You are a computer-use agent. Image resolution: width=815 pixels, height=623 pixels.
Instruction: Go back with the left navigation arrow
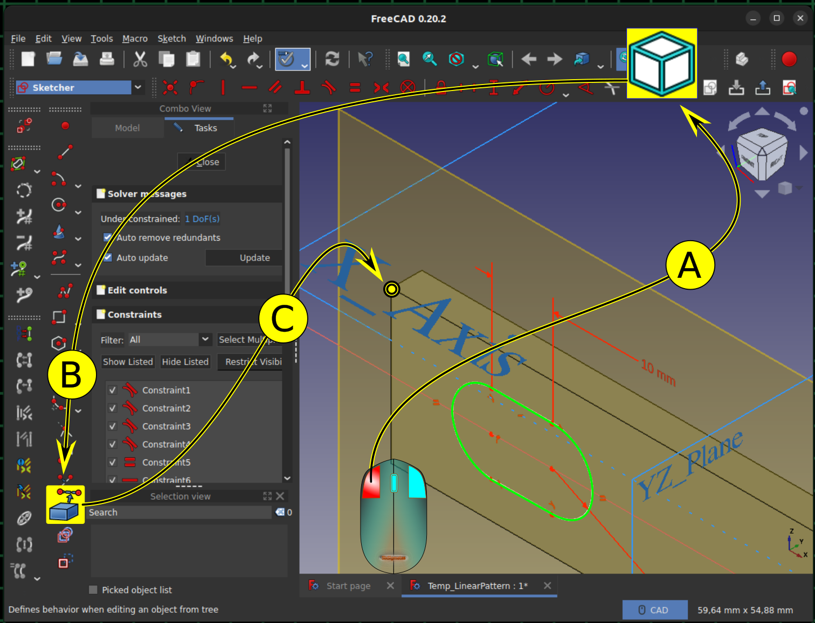click(529, 59)
